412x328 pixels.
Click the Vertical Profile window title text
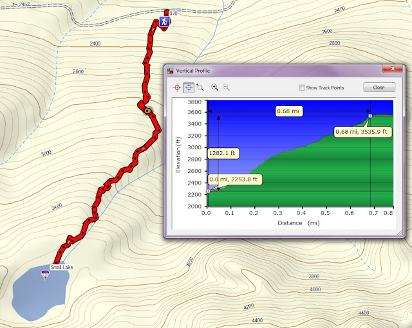(x=193, y=71)
